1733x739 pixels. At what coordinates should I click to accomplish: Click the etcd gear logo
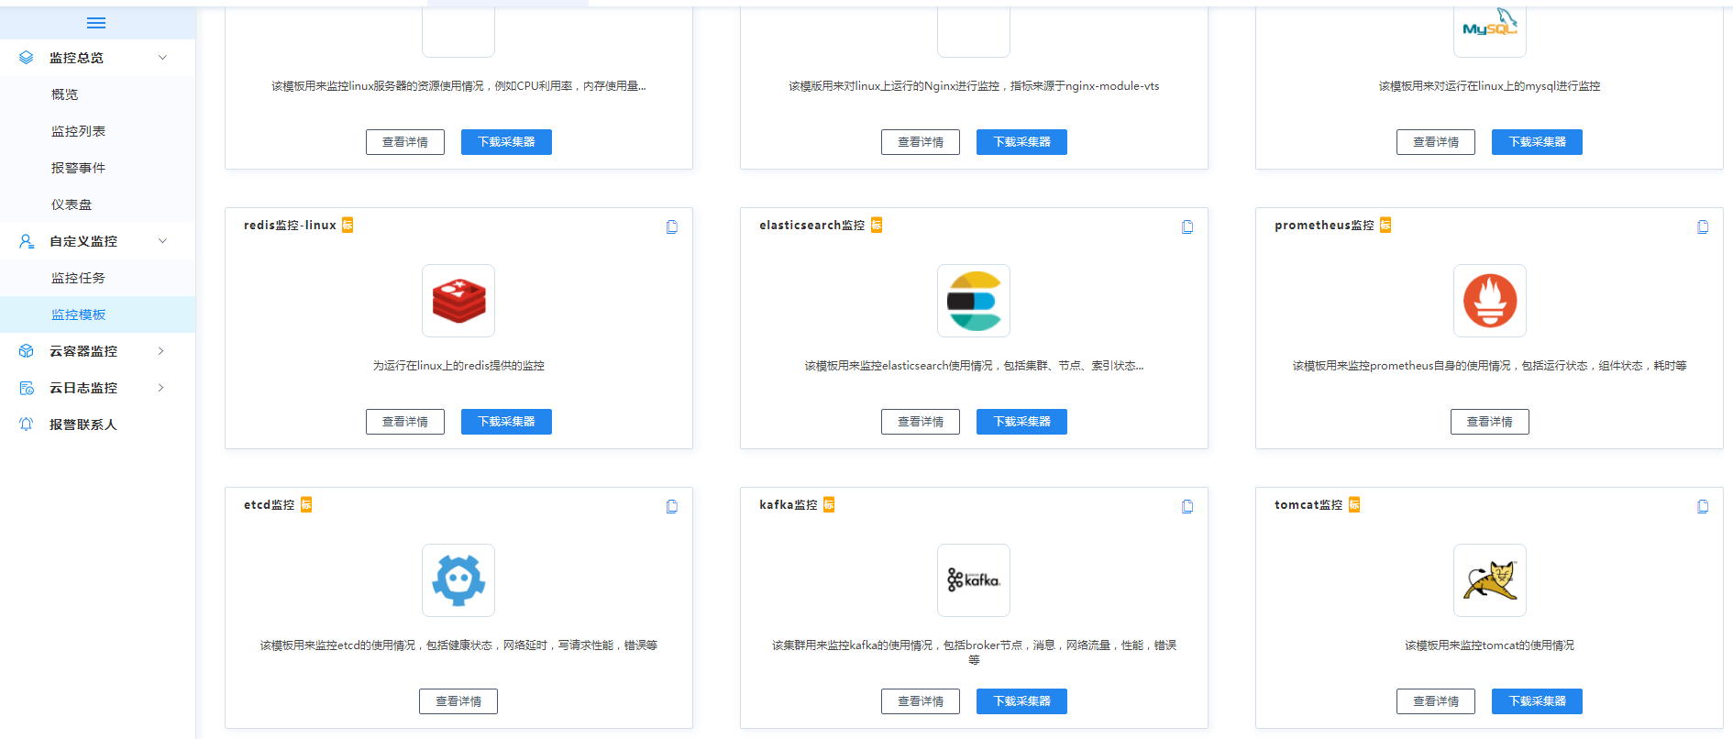coord(458,580)
